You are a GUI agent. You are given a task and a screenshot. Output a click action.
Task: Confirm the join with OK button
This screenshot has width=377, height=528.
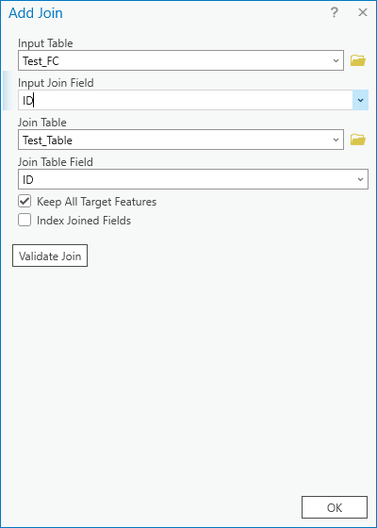335,507
